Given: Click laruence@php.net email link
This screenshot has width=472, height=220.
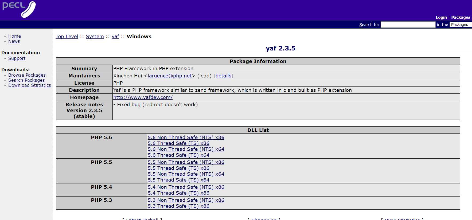Looking at the screenshot, I should (170, 76).
